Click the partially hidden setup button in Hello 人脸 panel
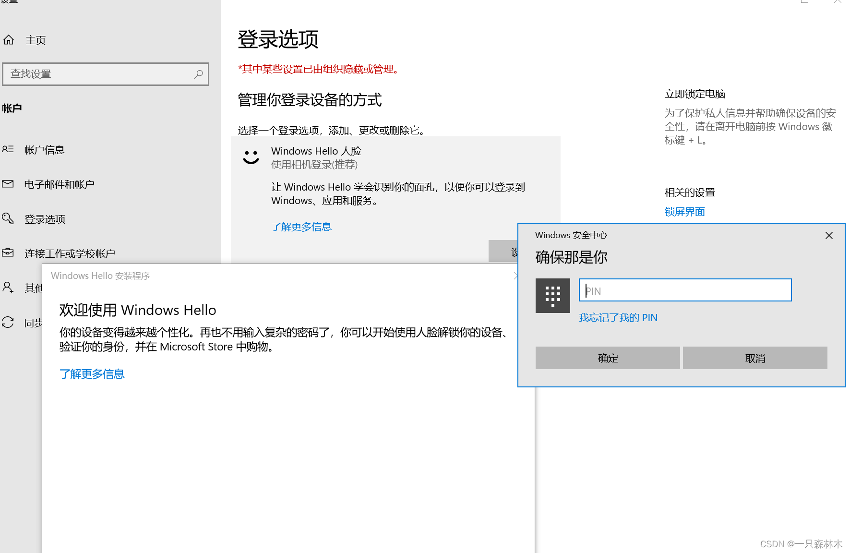This screenshot has width=850, height=553. click(x=503, y=251)
